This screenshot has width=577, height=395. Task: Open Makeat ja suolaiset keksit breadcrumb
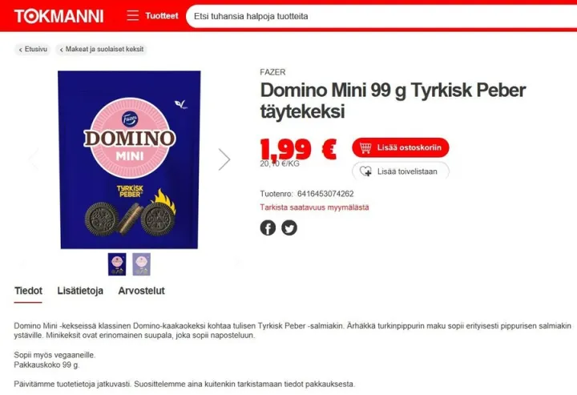pyautogui.click(x=102, y=50)
